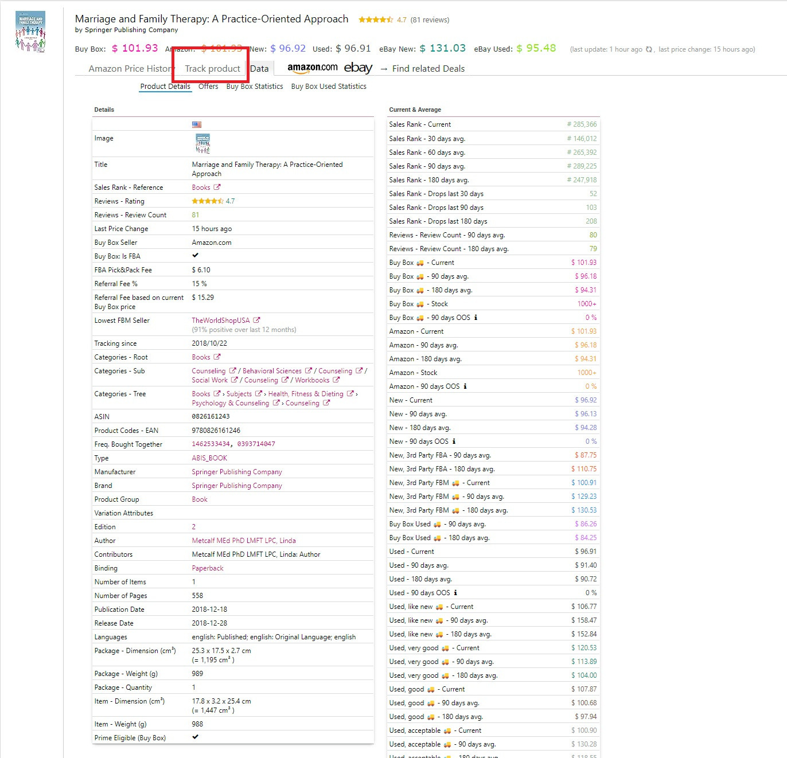Click the small product image in Details table
This screenshot has width=787, height=758.
(202, 143)
